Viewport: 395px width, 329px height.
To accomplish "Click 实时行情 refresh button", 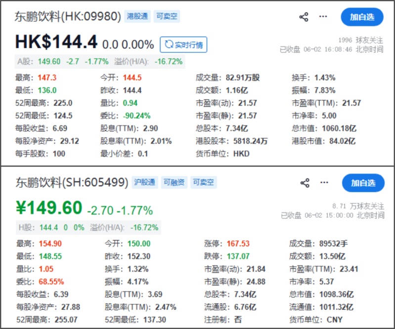I will pyautogui.click(x=183, y=44).
